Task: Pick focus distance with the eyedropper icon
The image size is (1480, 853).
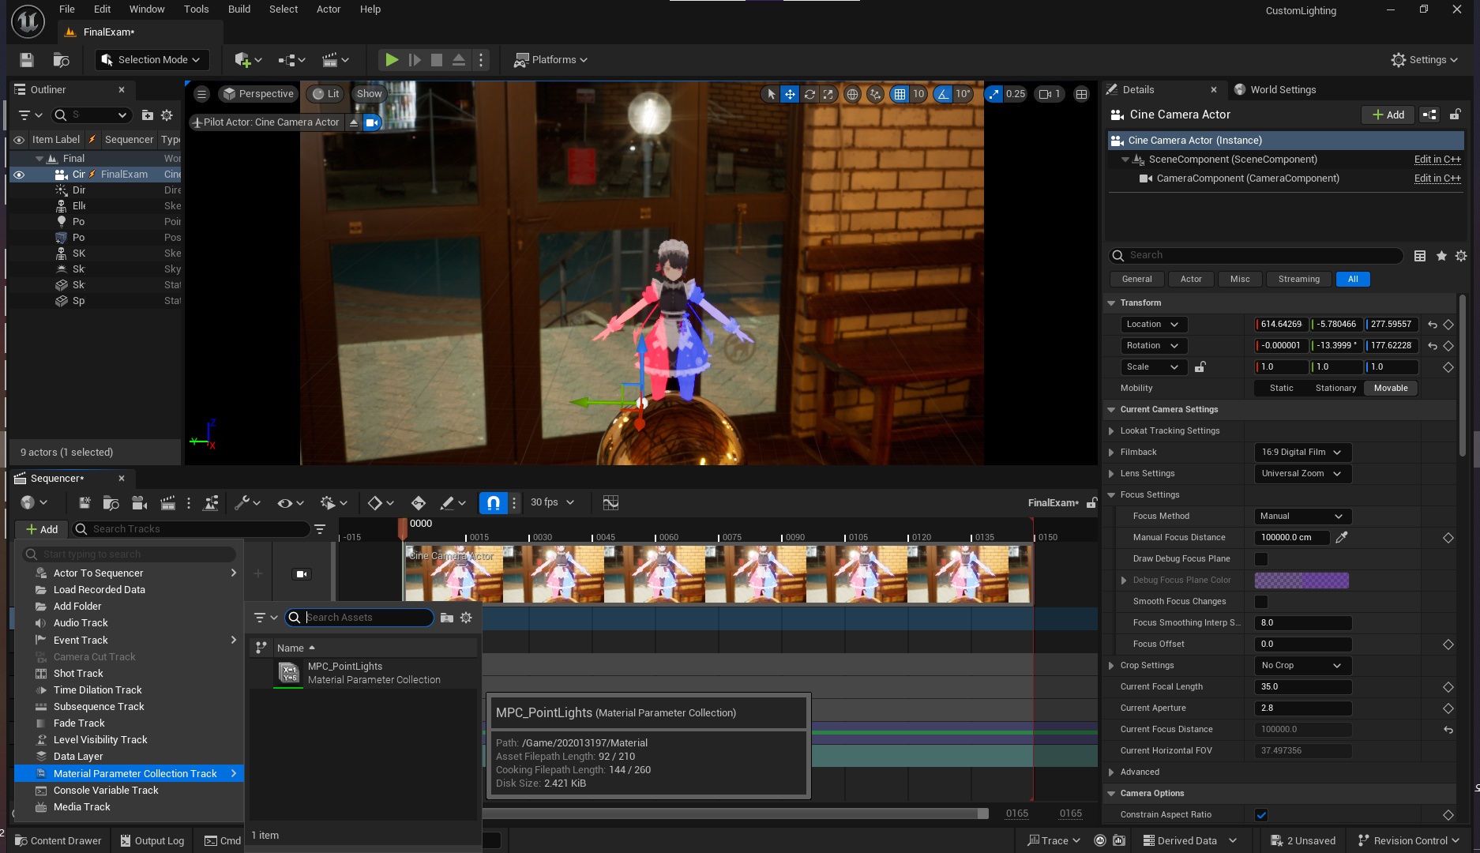Action: tap(1341, 538)
